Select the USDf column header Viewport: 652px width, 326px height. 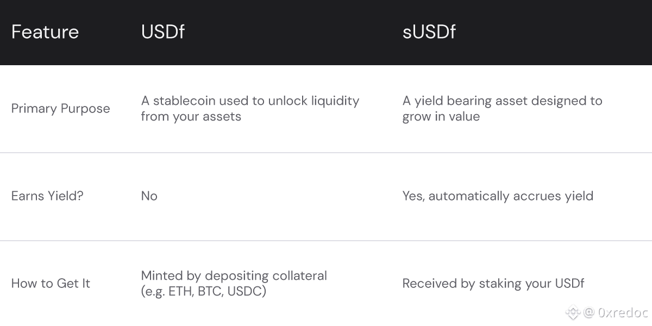click(x=162, y=32)
